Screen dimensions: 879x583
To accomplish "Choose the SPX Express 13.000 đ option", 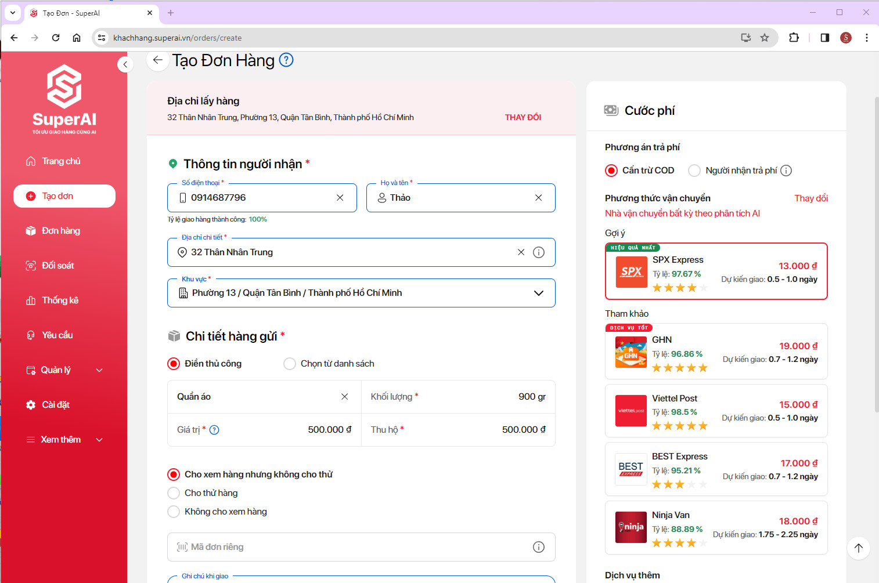I will click(x=716, y=271).
